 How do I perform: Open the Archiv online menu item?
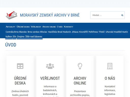(49, 27)
